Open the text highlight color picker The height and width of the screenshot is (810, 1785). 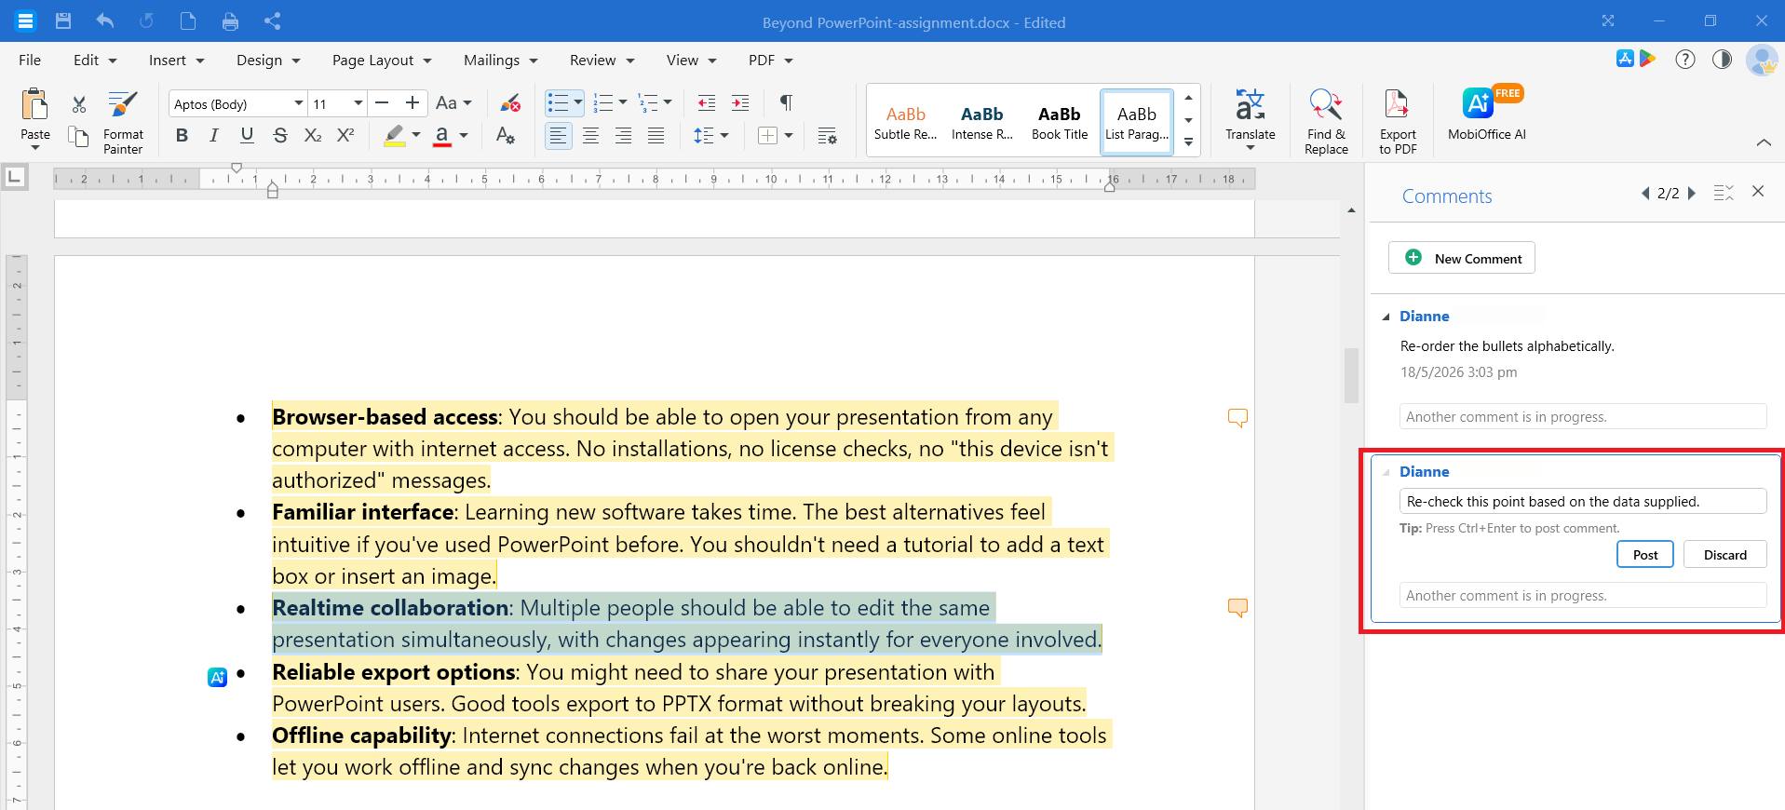tap(416, 136)
